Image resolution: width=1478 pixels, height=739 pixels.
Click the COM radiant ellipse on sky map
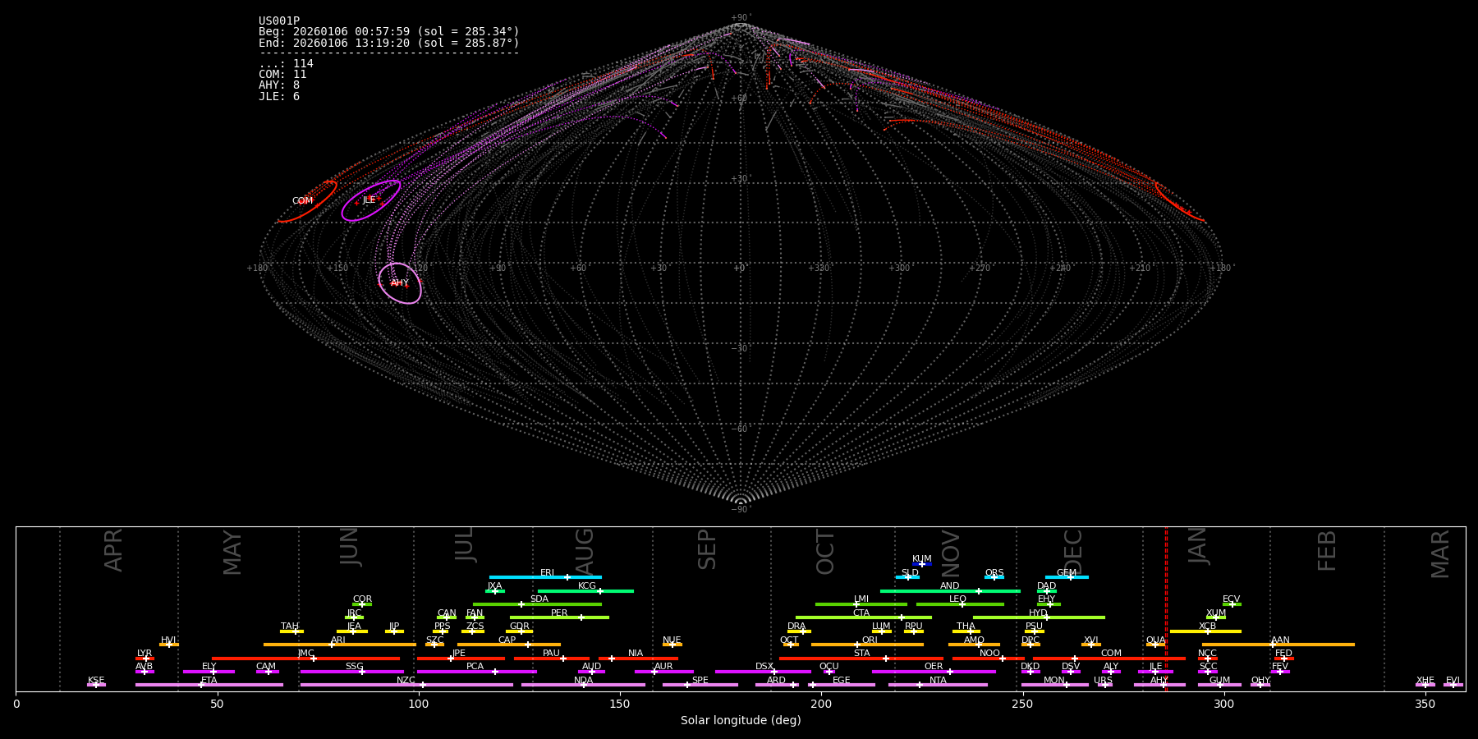pos(308,201)
